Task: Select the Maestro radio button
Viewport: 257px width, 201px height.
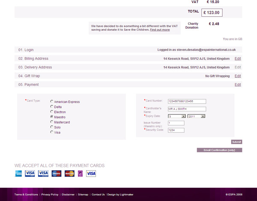Action: tap(52, 117)
